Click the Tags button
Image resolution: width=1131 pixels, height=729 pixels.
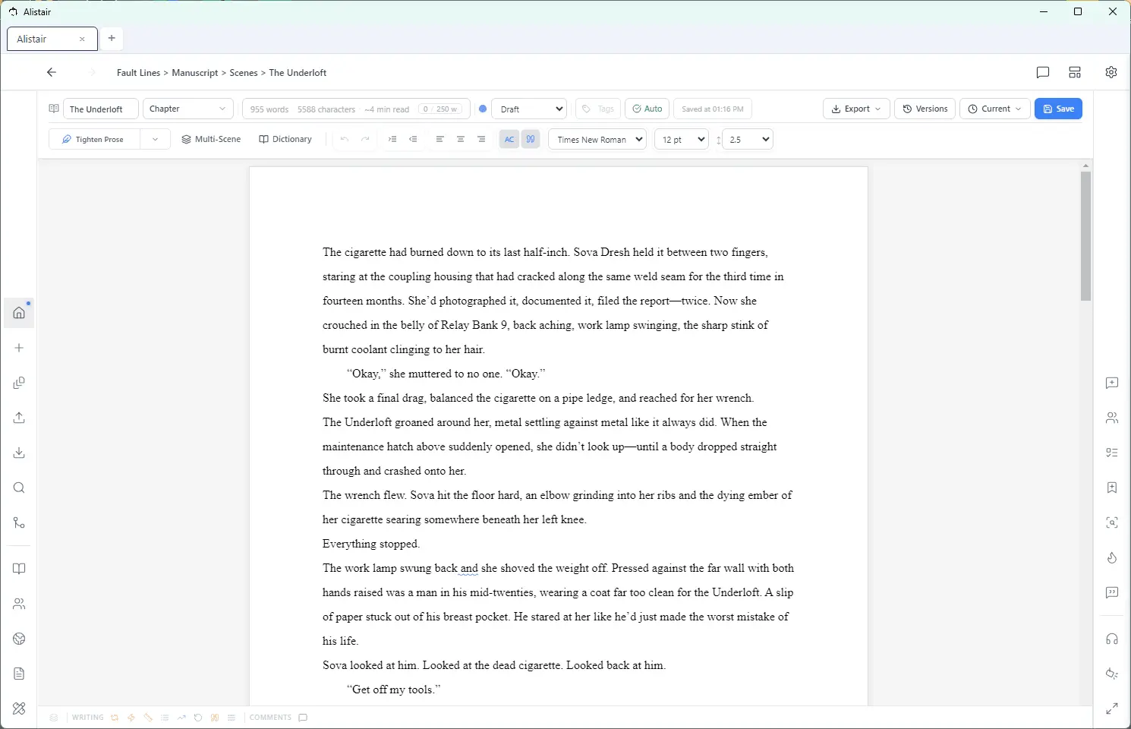[598, 109]
